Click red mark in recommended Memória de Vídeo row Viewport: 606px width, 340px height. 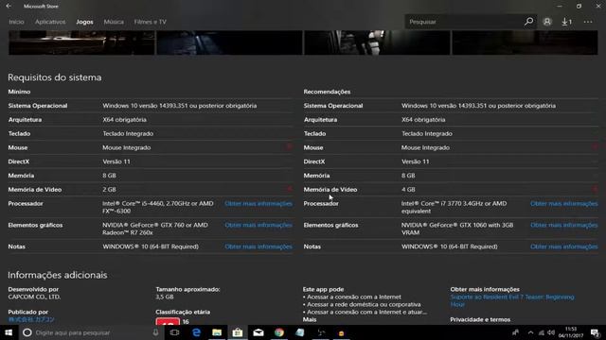pyautogui.click(x=595, y=189)
